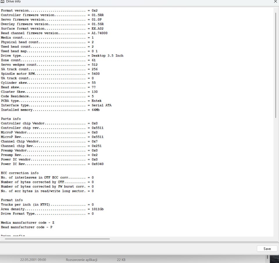Select the Rozszerzenie aplikacji file row behind dialog

point(81,260)
